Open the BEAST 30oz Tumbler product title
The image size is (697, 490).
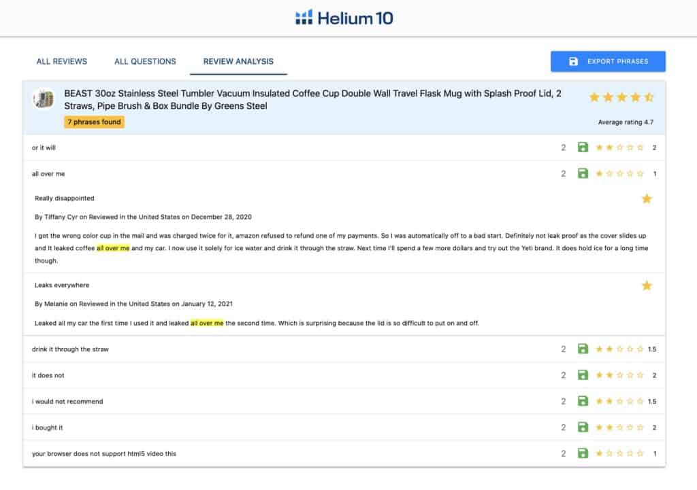click(x=312, y=99)
